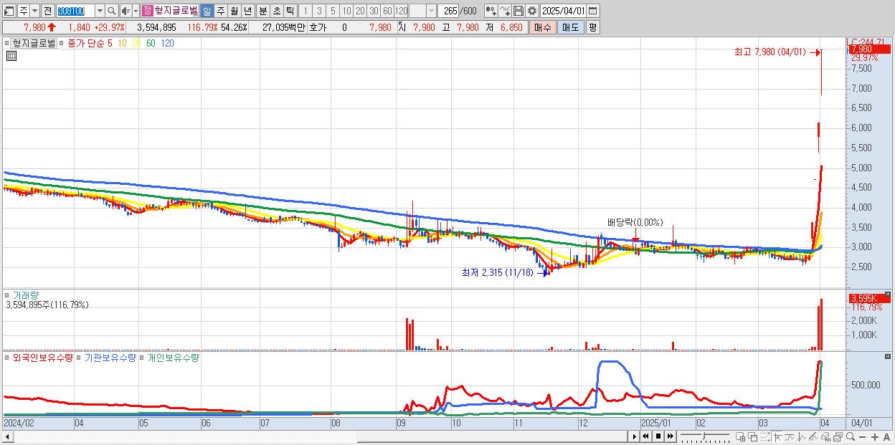Viewport: 895px width, 445px height.
Task: Click the stop button in the replay controls
Action: coord(658,436)
